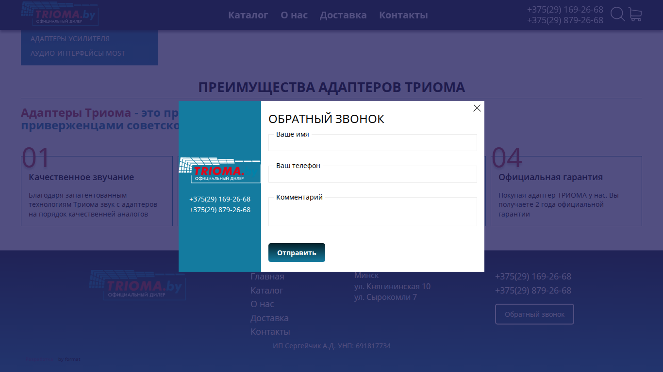The image size is (663, 372).
Task: Open footer link 'Каталог'
Action: tap(267, 291)
